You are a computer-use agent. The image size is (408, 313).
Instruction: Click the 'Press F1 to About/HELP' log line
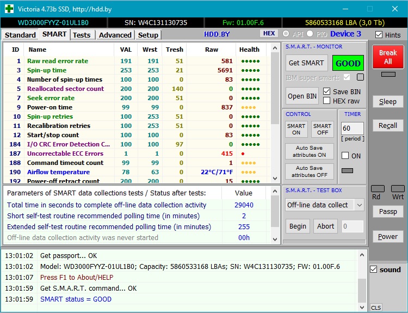coord(77,277)
